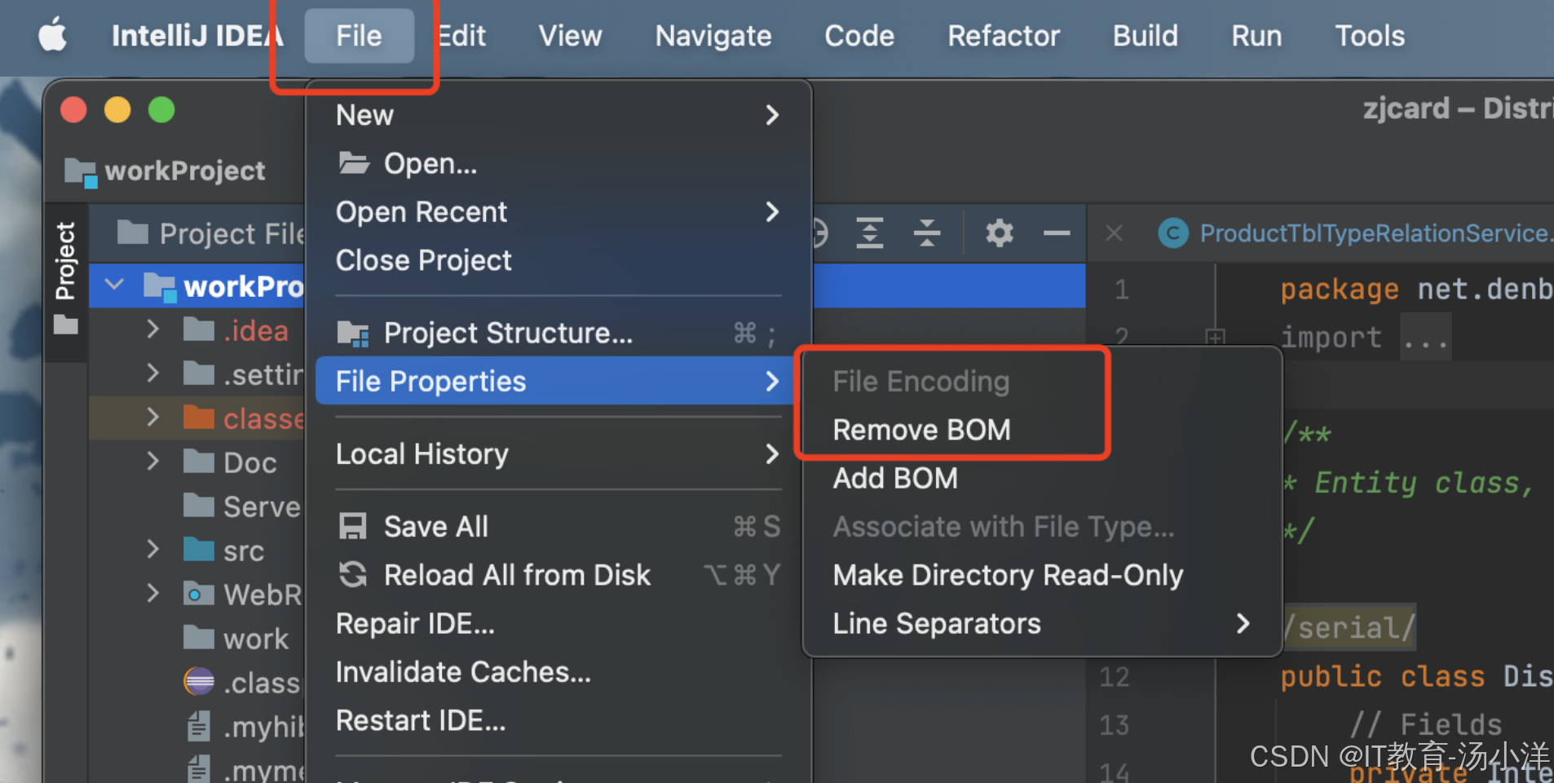Open the Build menu

pos(1146,36)
